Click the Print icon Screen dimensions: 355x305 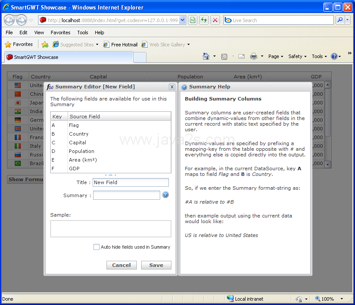coord(254,56)
